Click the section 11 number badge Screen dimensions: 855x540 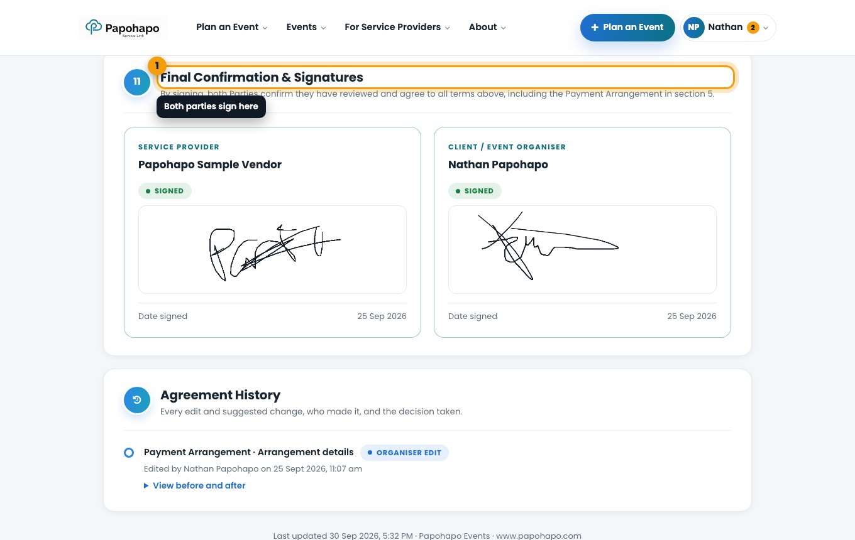(137, 82)
